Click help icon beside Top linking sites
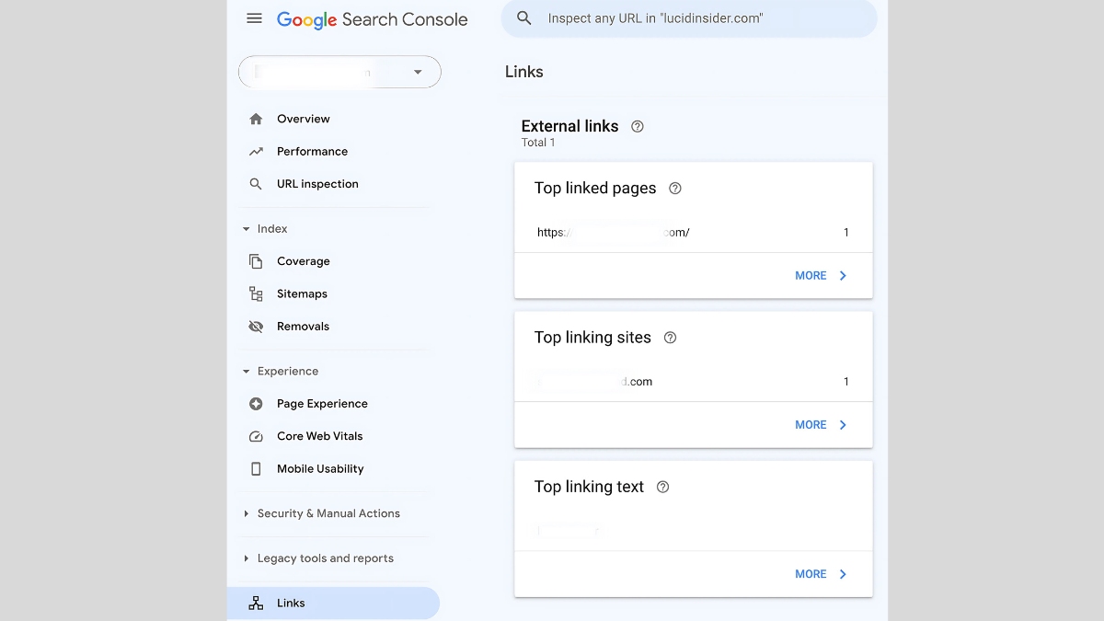The image size is (1104, 621). pyautogui.click(x=670, y=338)
